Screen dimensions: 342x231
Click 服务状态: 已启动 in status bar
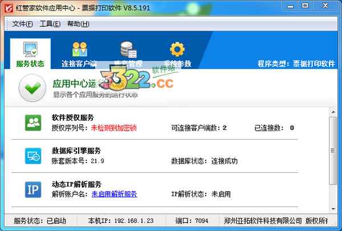[40, 221]
